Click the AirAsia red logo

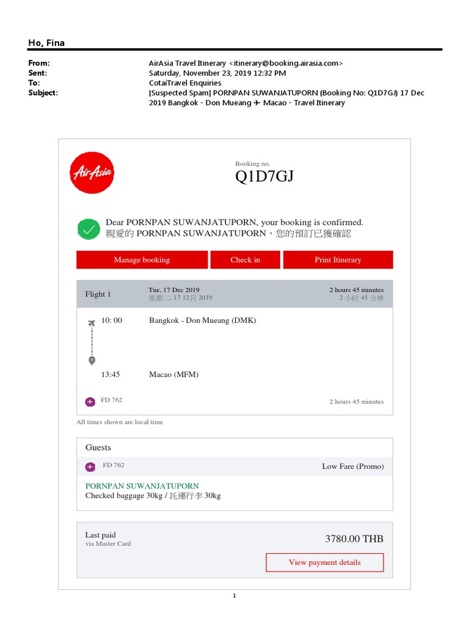tap(92, 172)
